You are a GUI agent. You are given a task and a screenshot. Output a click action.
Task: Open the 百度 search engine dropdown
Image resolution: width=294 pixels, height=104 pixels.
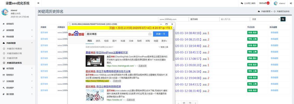(265, 19)
